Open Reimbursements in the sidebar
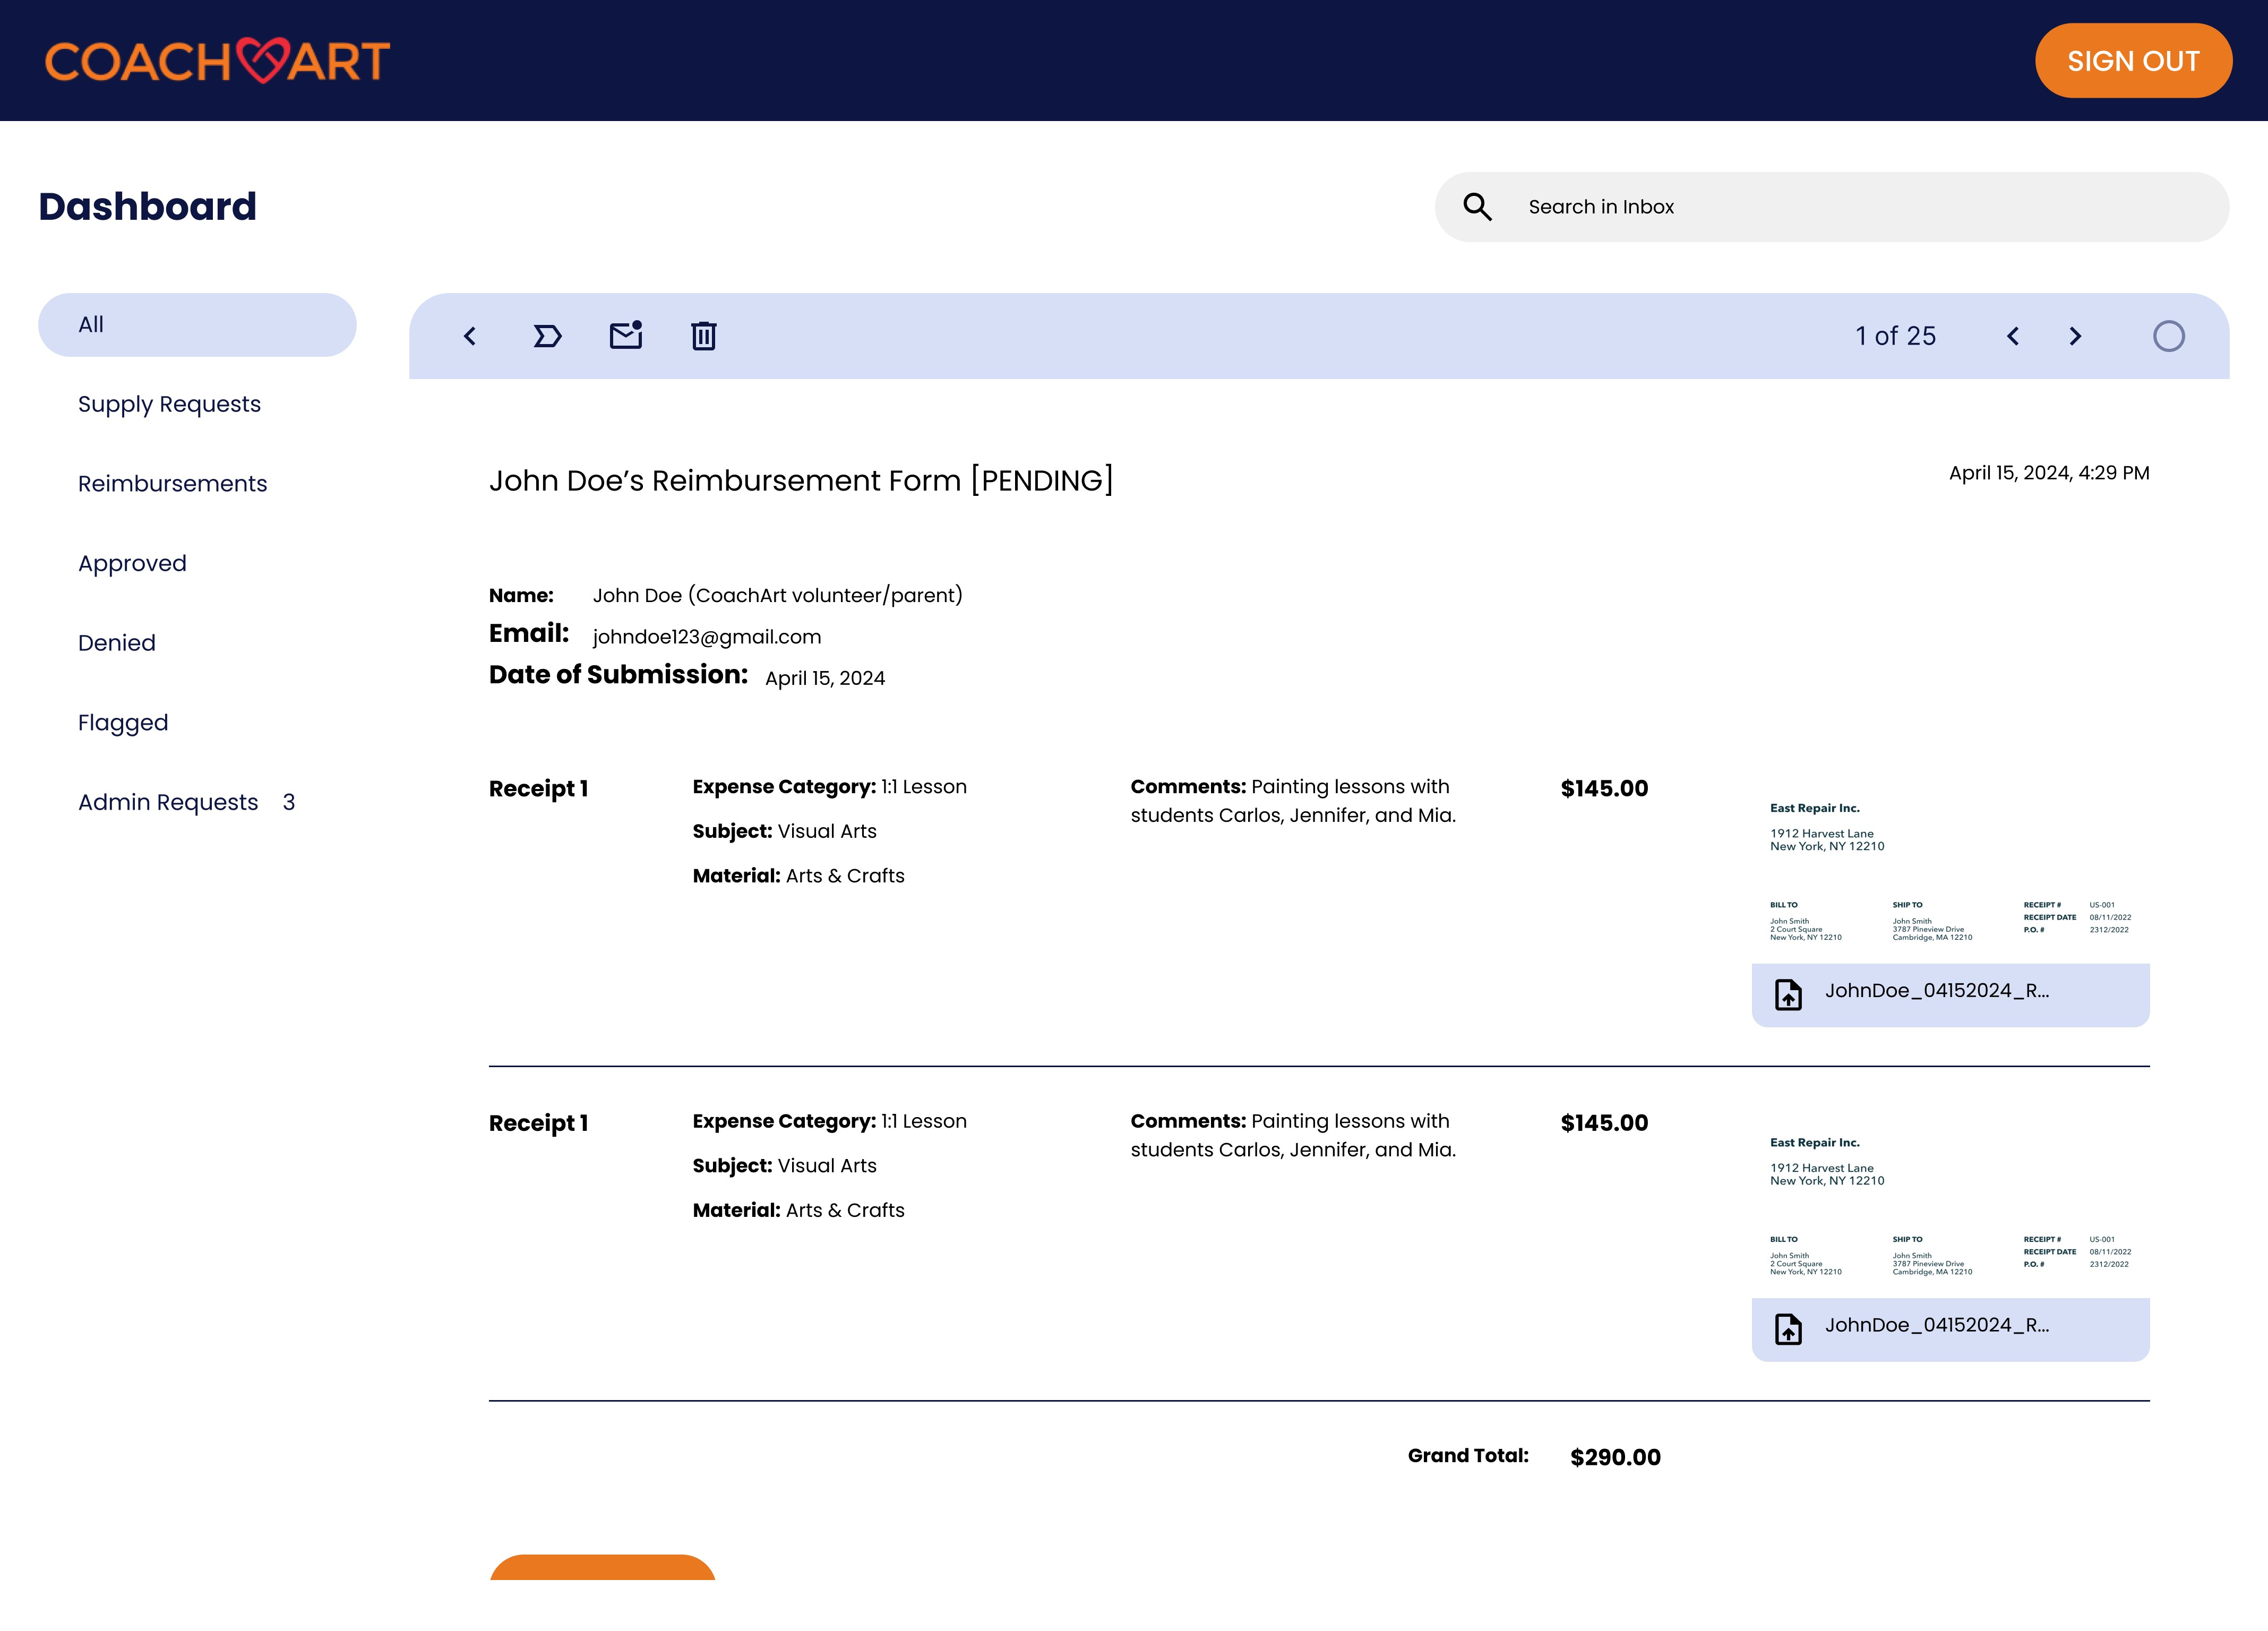The width and height of the screenshot is (2268, 1631). click(172, 484)
